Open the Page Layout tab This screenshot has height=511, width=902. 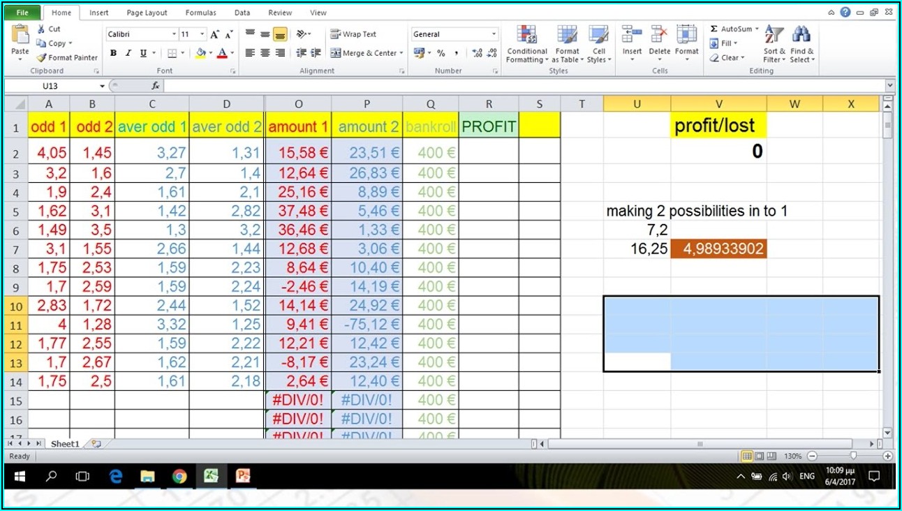pos(147,13)
